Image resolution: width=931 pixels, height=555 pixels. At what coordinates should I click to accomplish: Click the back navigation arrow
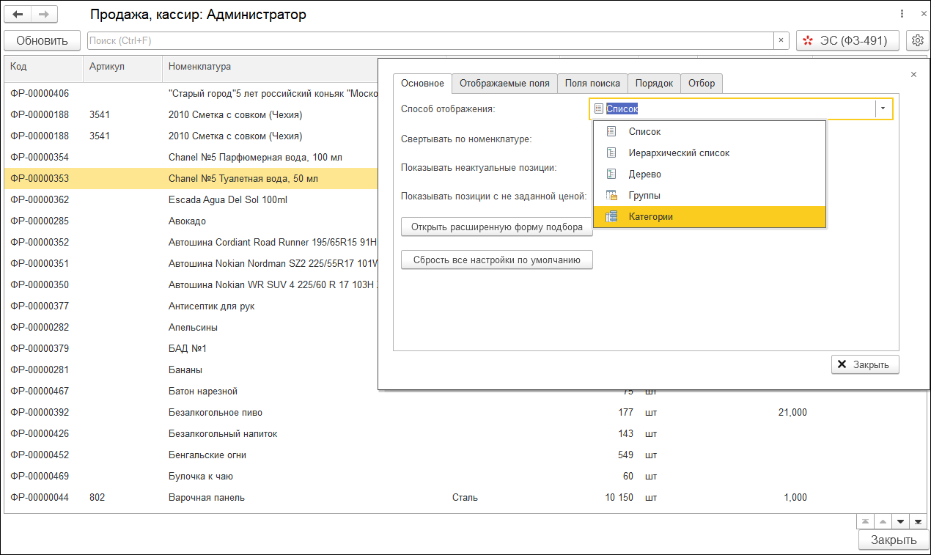pyautogui.click(x=18, y=15)
